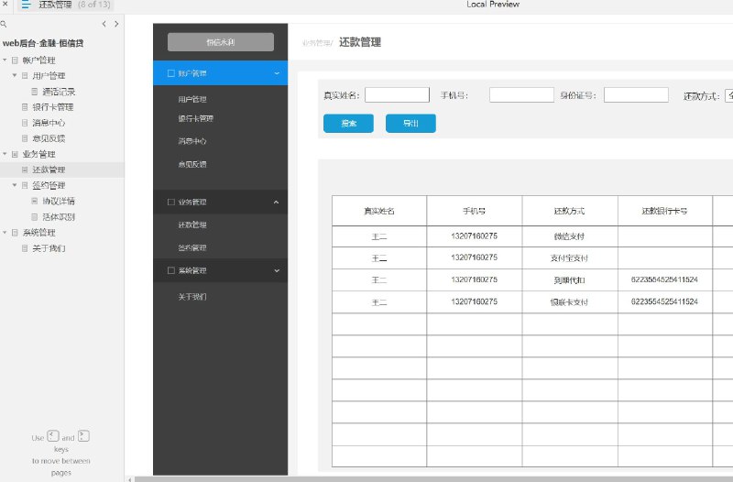
Task: Click 业务管理 breadcrumb link
Action: click(316, 43)
